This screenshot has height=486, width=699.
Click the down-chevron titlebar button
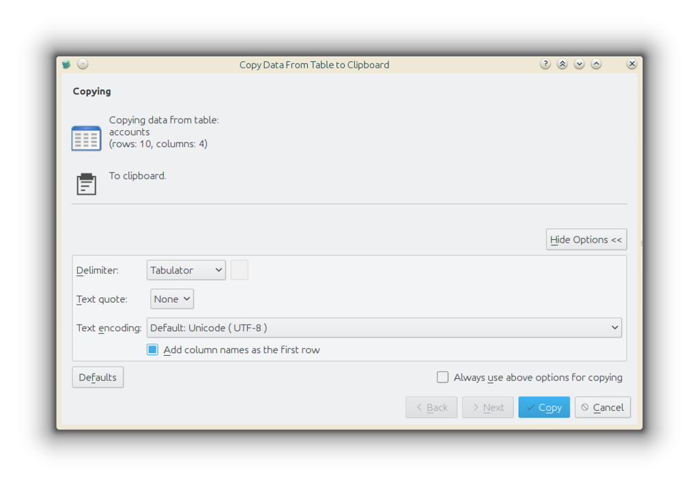580,64
